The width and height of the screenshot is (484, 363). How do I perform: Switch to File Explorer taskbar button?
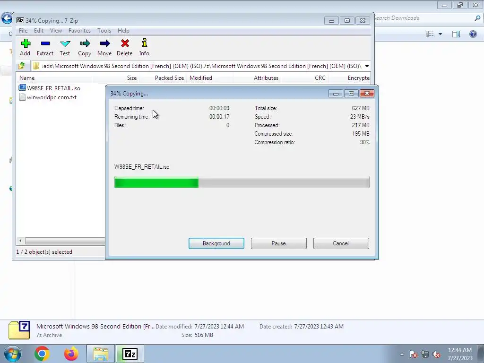click(x=101, y=354)
